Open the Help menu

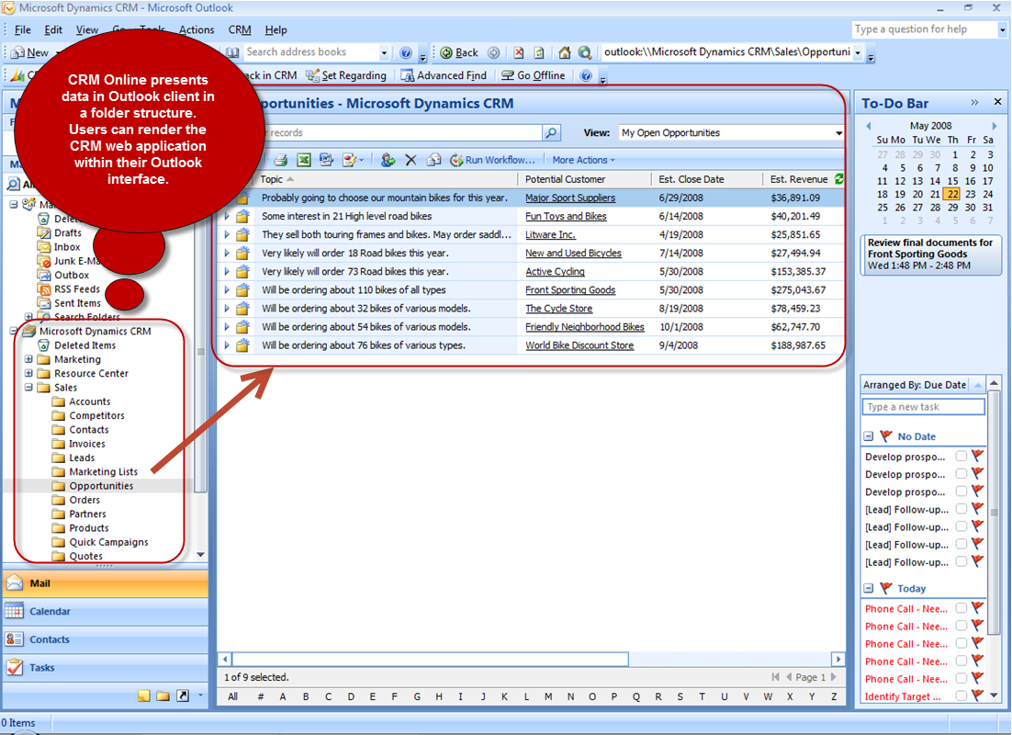coord(275,29)
